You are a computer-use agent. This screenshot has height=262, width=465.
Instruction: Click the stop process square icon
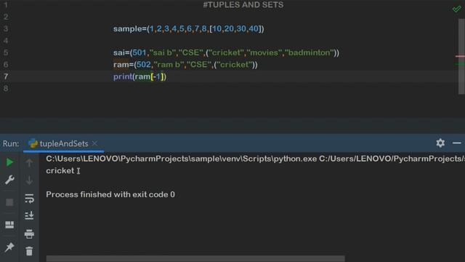pyautogui.click(x=9, y=202)
